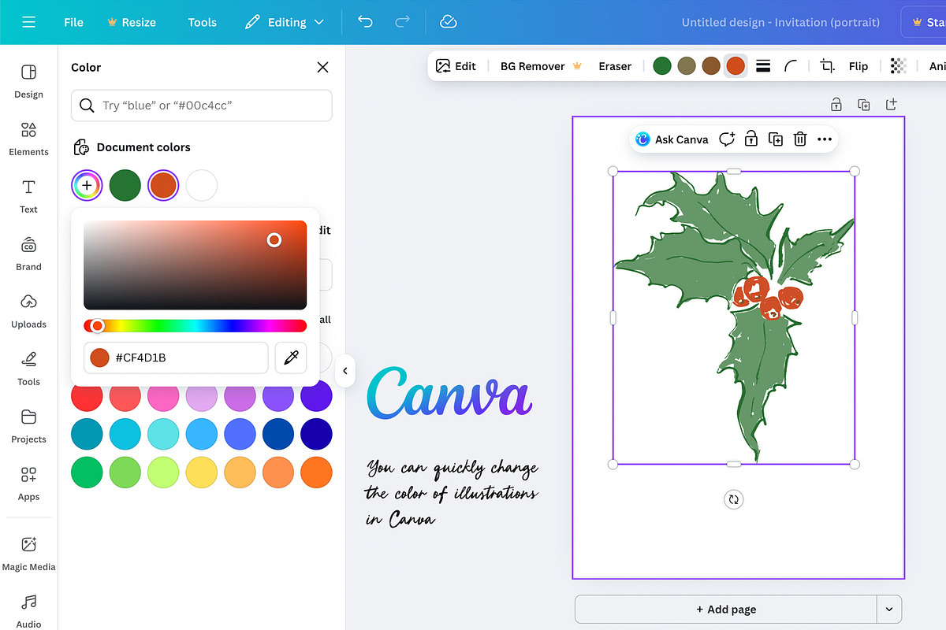Pick the teal default color swatch

[87, 433]
